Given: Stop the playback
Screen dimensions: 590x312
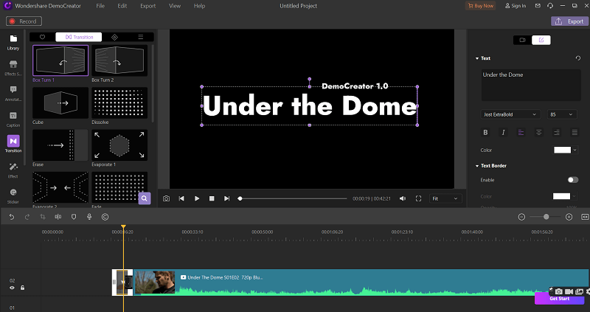Looking at the screenshot, I should click(212, 198).
